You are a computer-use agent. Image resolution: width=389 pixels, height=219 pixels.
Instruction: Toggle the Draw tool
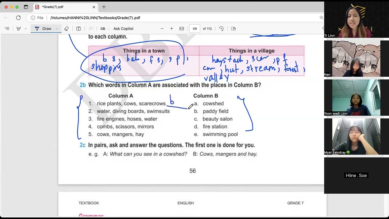point(43,29)
